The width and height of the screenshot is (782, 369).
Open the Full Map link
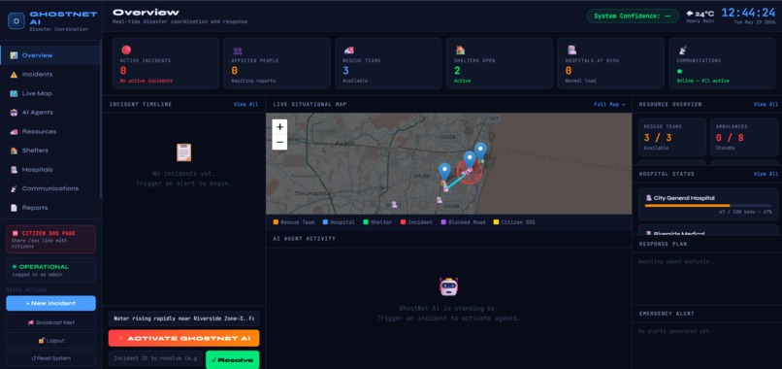[609, 104]
